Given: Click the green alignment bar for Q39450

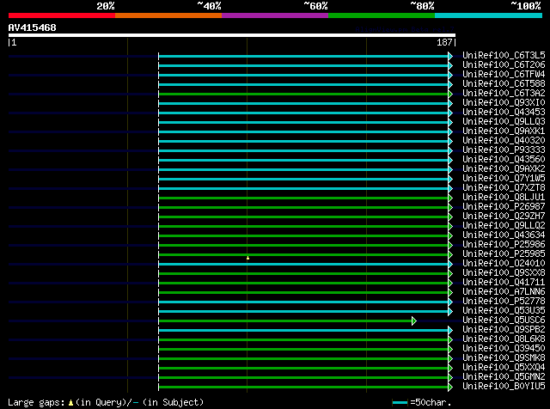Looking at the screenshot, I should point(303,350).
